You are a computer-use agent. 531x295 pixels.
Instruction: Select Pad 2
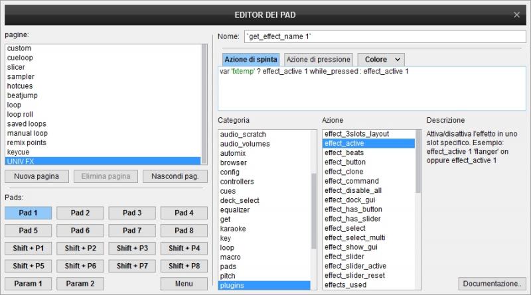click(80, 213)
